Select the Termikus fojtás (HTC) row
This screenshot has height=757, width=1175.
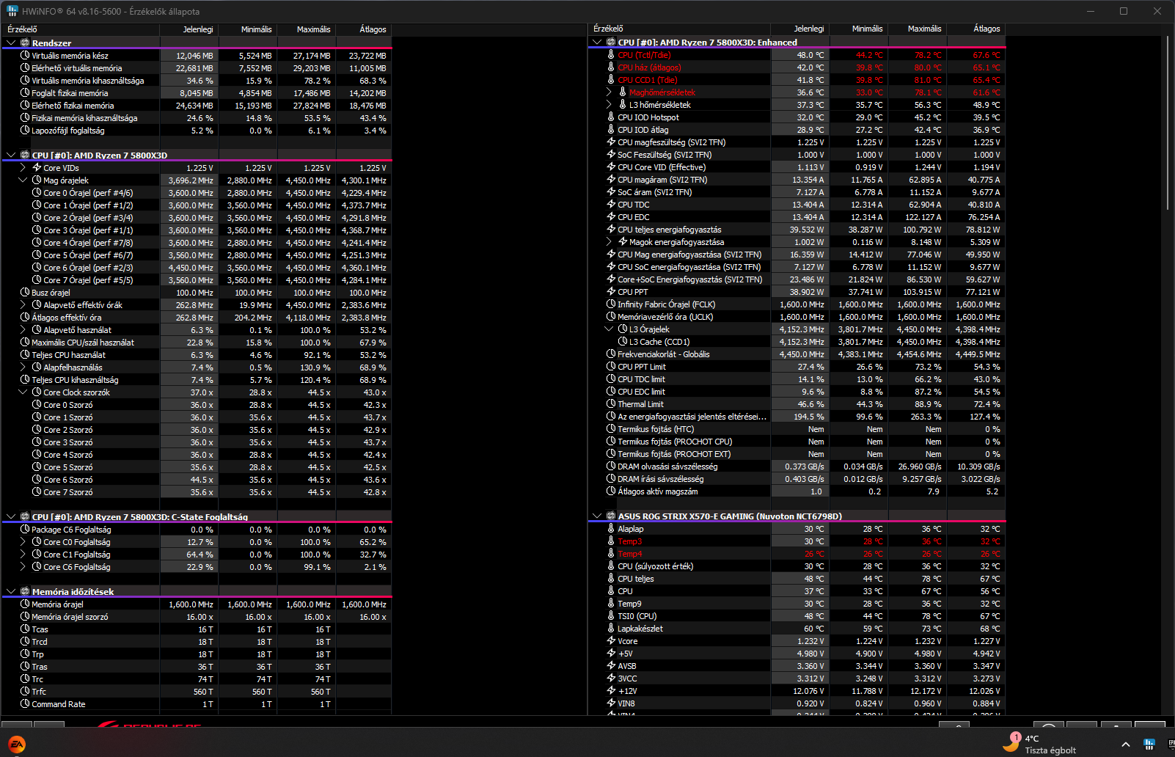pos(797,429)
